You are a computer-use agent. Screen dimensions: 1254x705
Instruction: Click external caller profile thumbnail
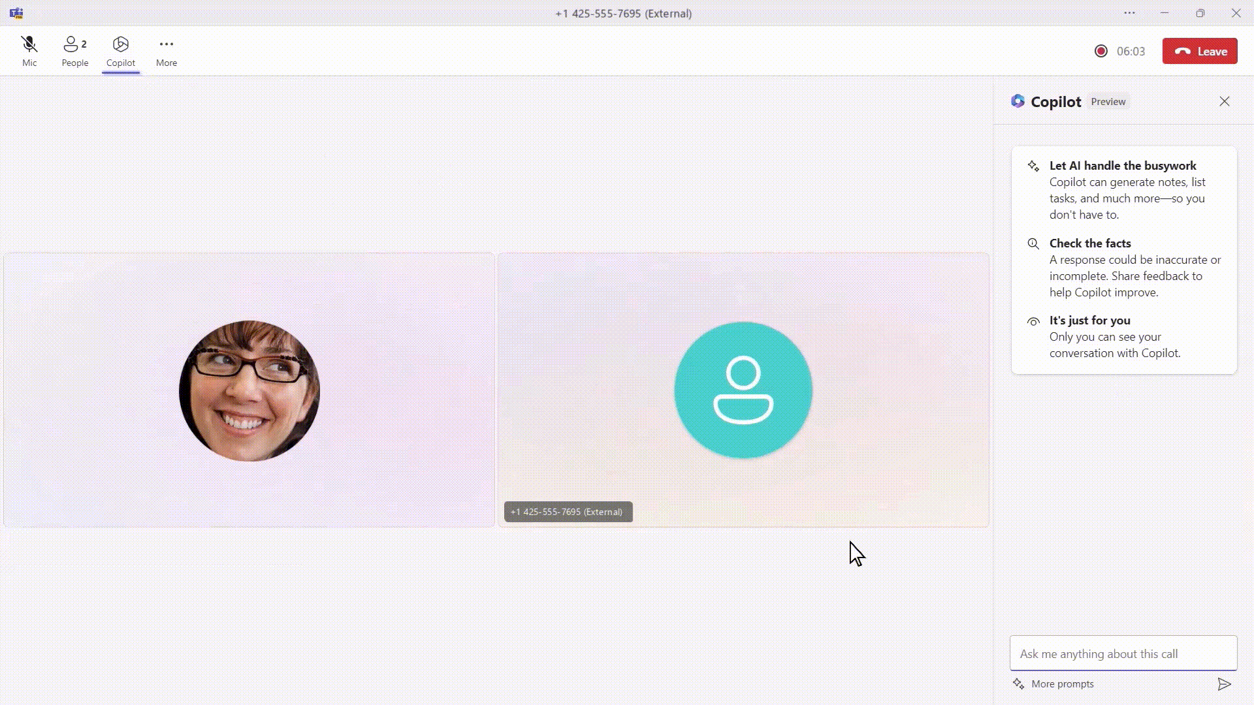point(743,389)
